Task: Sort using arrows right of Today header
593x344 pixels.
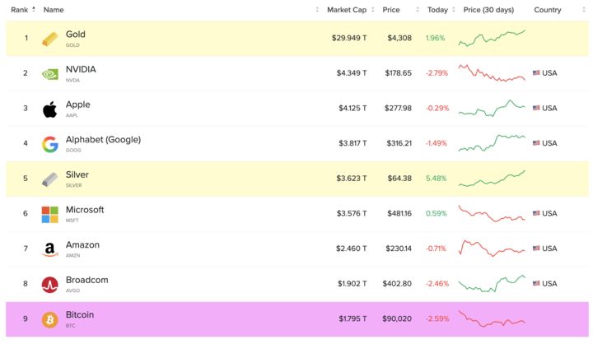Action: click(454, 10)
